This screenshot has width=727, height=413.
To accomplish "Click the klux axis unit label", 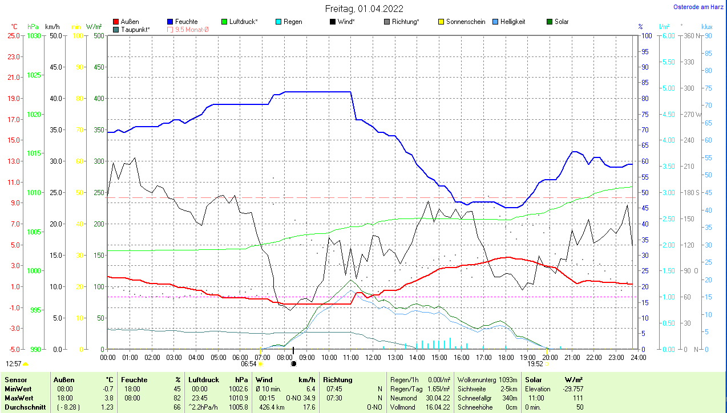I will [x=707, y=26].
